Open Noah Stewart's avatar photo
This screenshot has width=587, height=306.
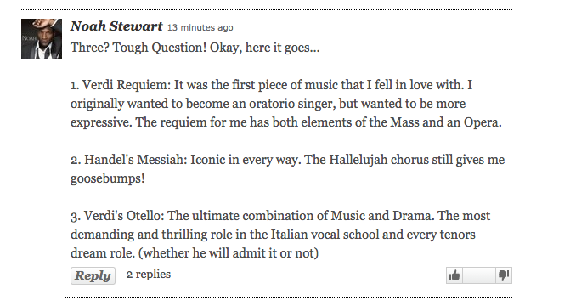[42, 39]
